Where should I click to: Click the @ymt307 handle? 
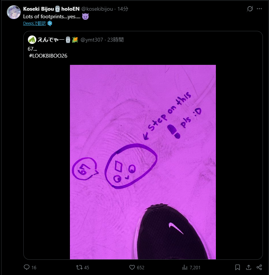(x=91, y=40)
